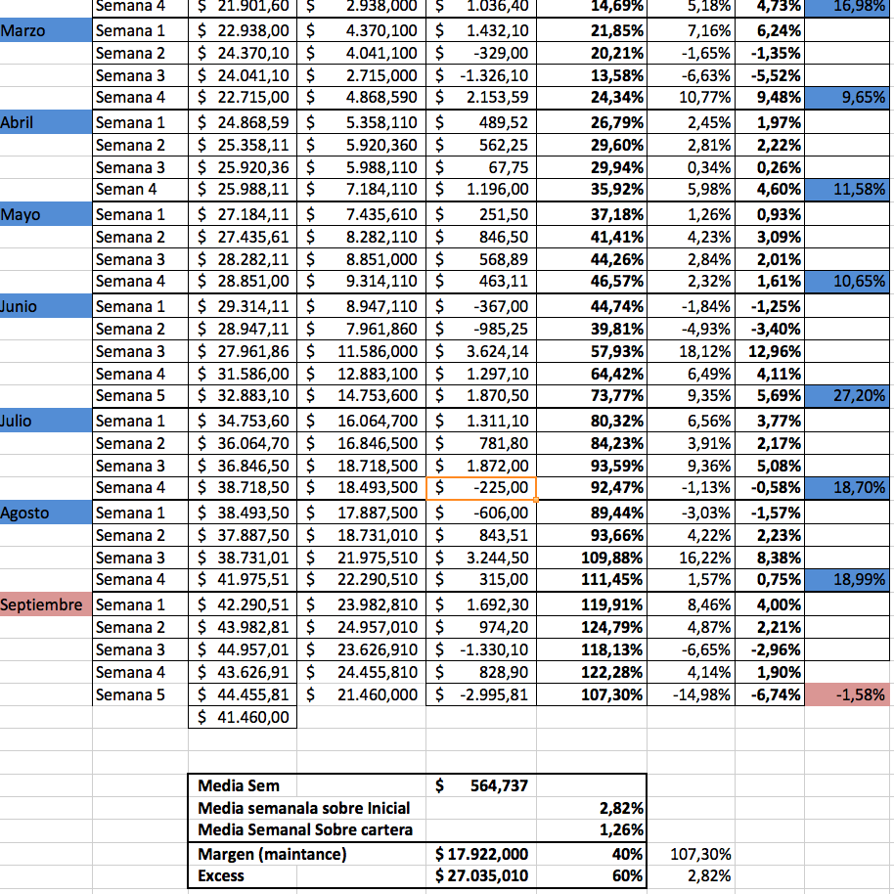Select the value $ 564,737

(x=481, y=785)
